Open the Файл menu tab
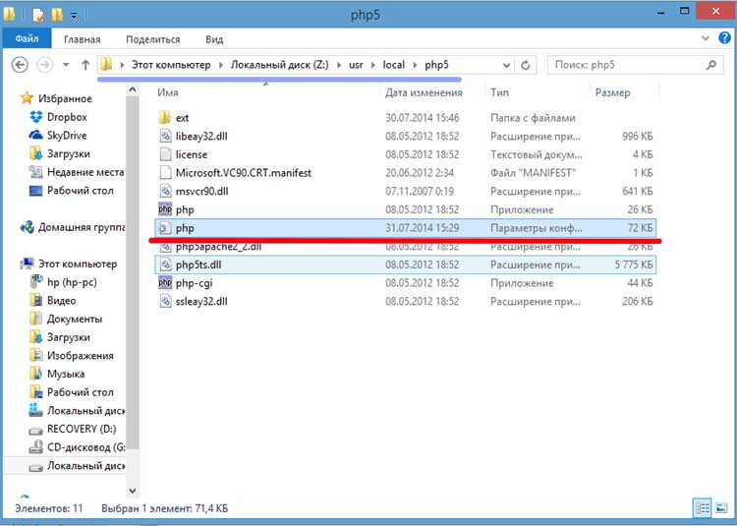Screen dimensions: 737x526 pos(27,38)
